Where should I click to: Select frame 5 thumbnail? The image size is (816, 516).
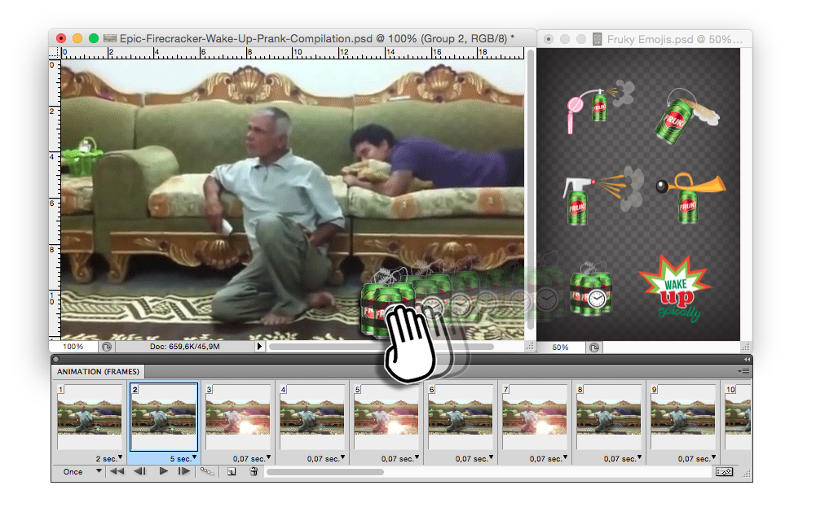tap(386, 417)
